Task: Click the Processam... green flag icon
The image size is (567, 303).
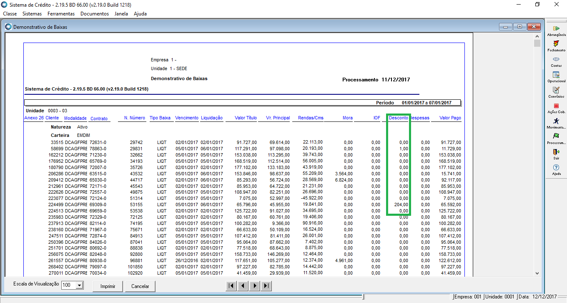Action: 556,136
